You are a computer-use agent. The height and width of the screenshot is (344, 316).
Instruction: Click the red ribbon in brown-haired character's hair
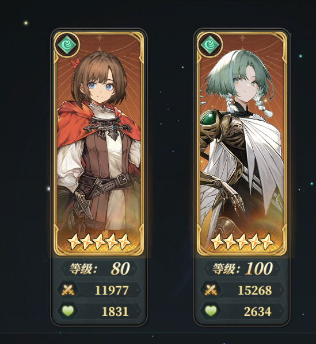[x=75, y=62]
